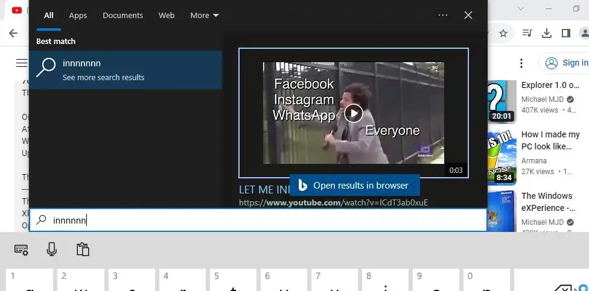Viewport: 589px width, 291px height.
Task: Tap the 4 / r key
Action: [x=182, y=280]
